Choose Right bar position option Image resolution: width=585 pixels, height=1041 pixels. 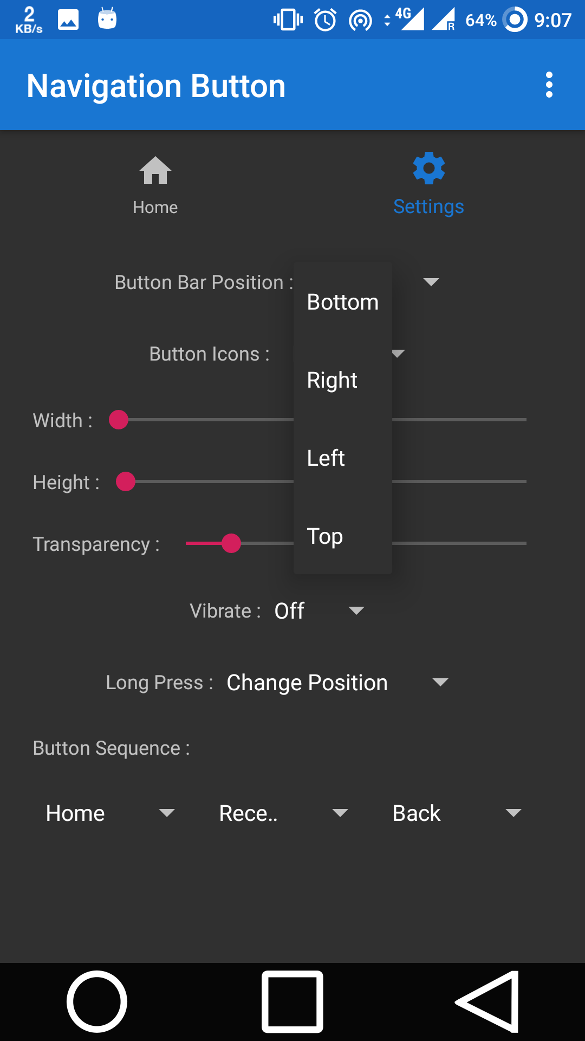pos(332,380)
